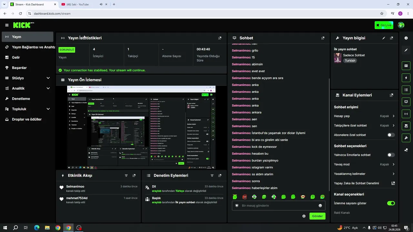Image resolution: width=413 pixels, height=232 pixels.
Task: Click the mehmet7534d follower entry
Action: (x=98, y=200)
